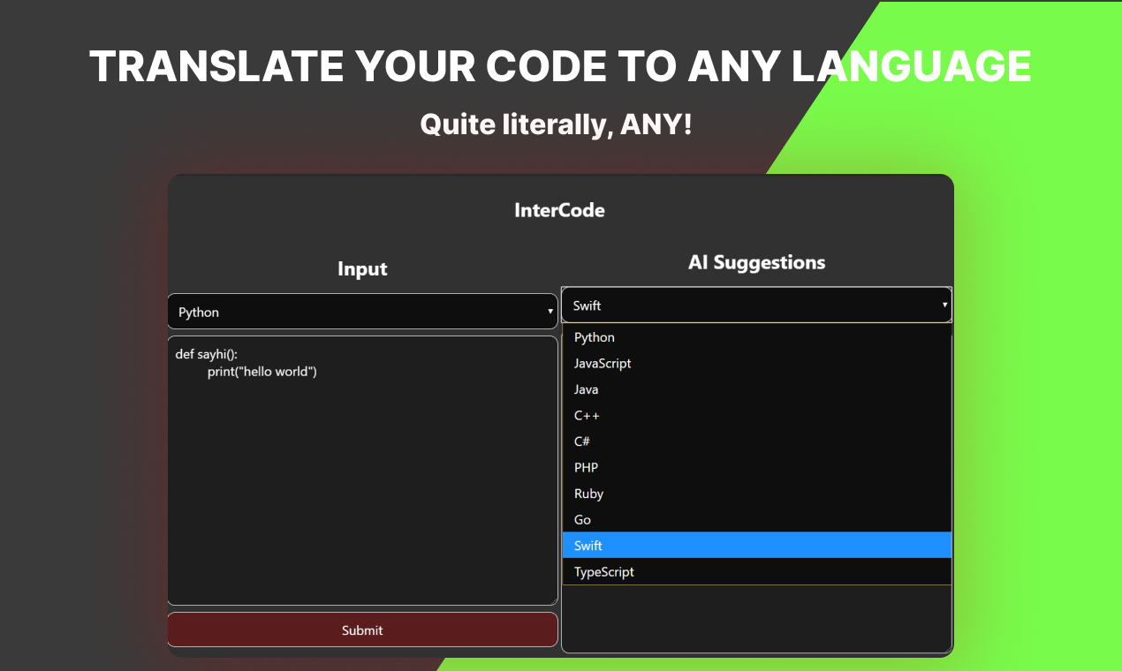Image resolution: width=1122 pixels, height=671 pixels.
Task: Click the 'def sayhi():' code line
Action: coord(207,354)
